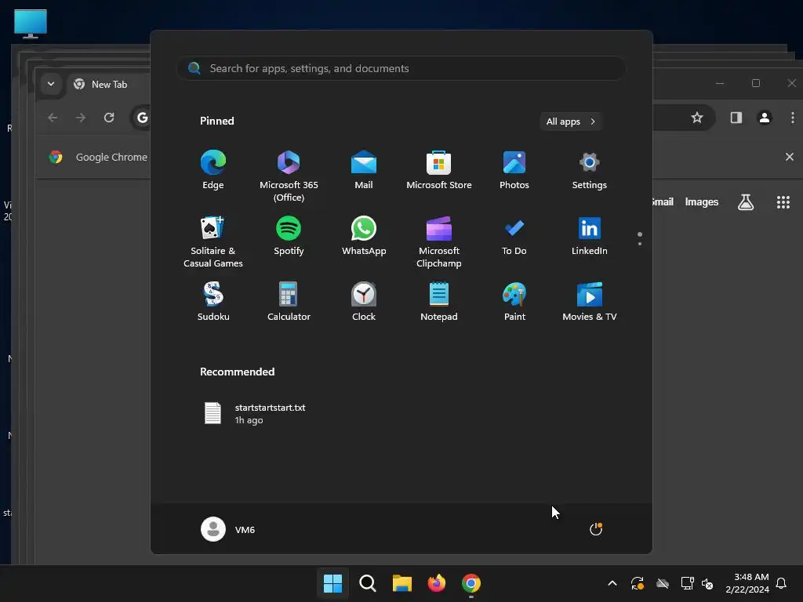Viewport: 803px width, 602px height.
Task: Launch Microsoft Clipchamp
Action: 439,241
